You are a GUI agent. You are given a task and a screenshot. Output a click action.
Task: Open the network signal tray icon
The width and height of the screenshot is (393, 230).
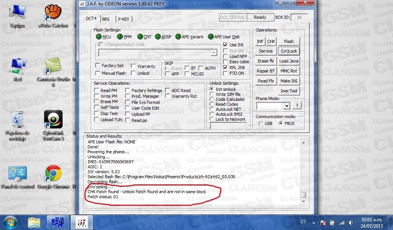341,222
